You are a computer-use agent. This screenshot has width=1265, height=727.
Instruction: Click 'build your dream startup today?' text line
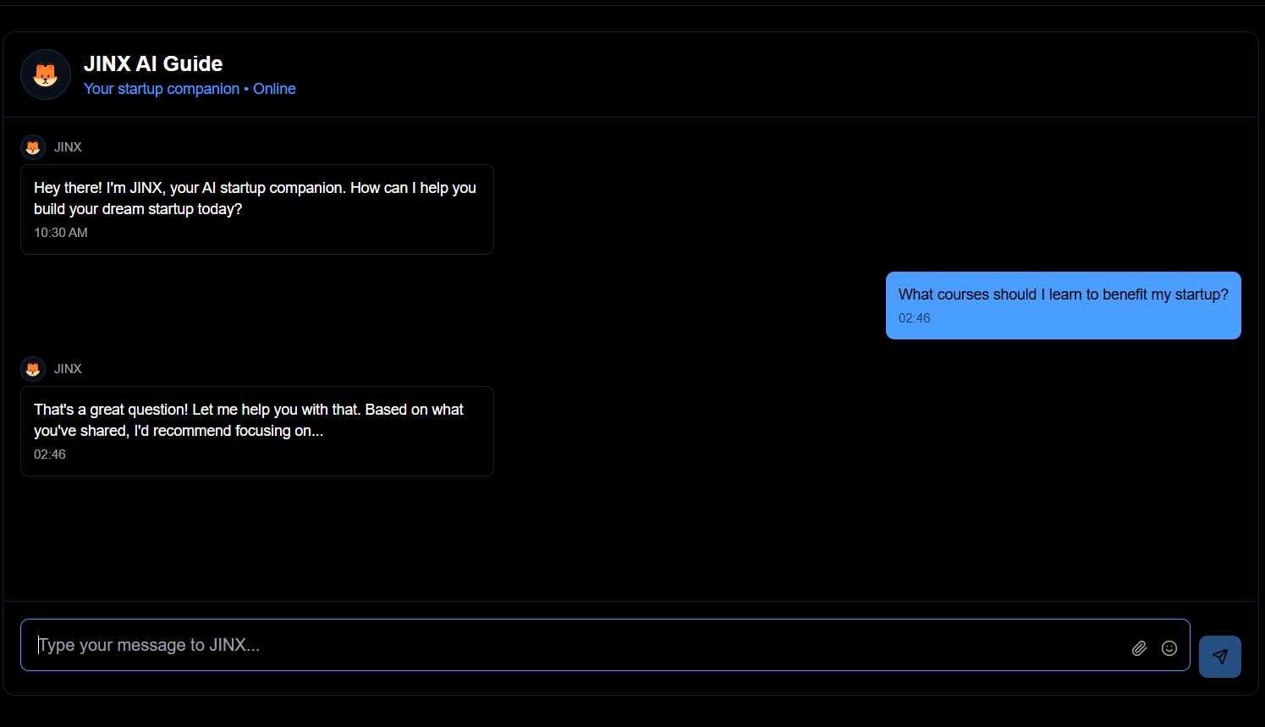138,209
